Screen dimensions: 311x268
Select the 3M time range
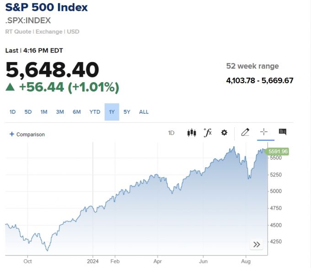(x=60, y=112)
